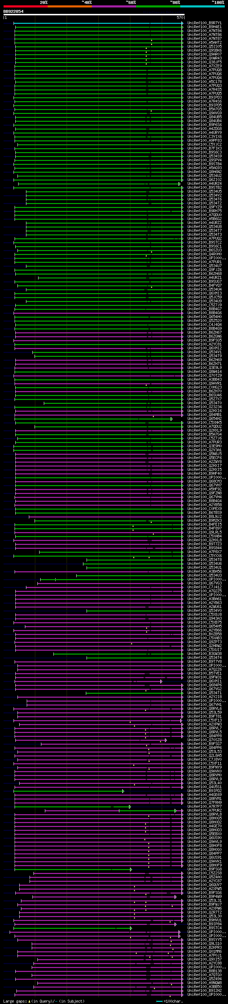Click the label UniRef100_B8B4G4
This screenshot has width=228, height=1004.
pos(204,501)
